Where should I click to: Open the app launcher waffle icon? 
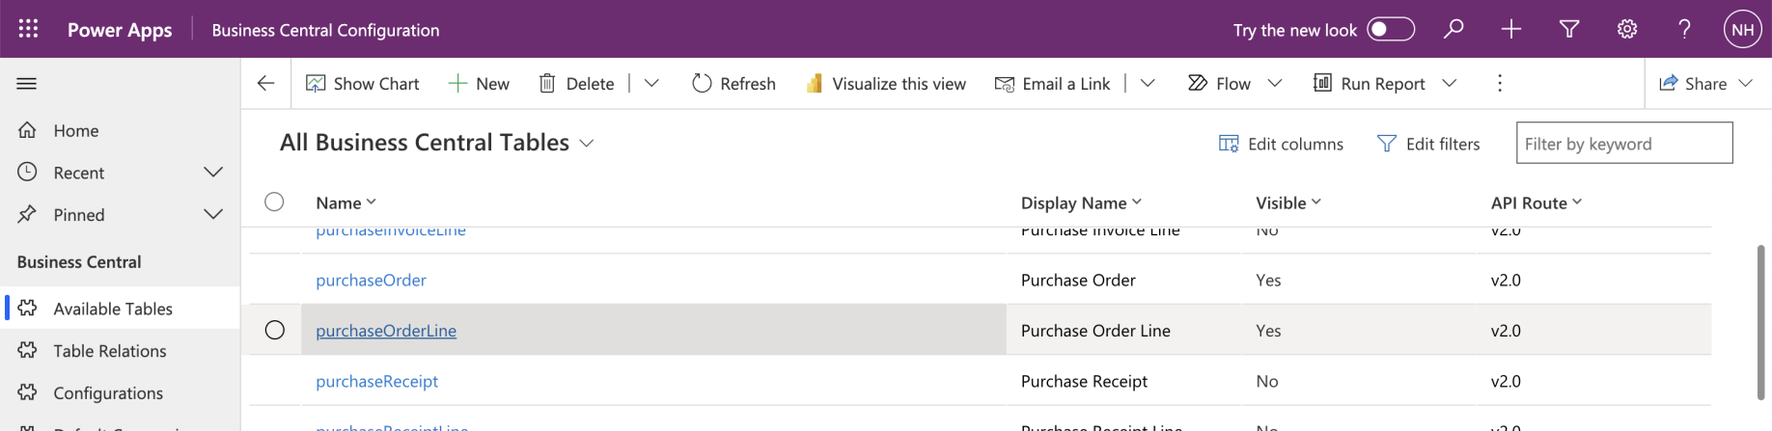pos(28,29)
